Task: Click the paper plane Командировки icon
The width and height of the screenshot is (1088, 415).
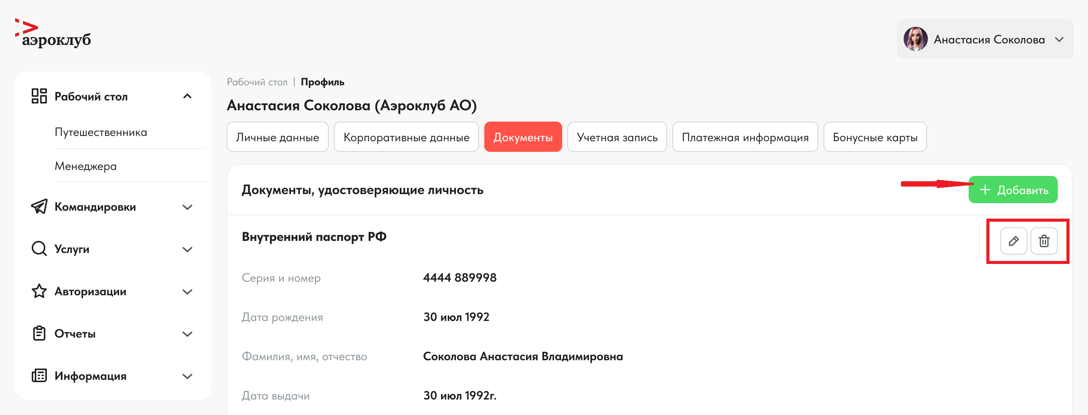Action: [x=39, y=207]
